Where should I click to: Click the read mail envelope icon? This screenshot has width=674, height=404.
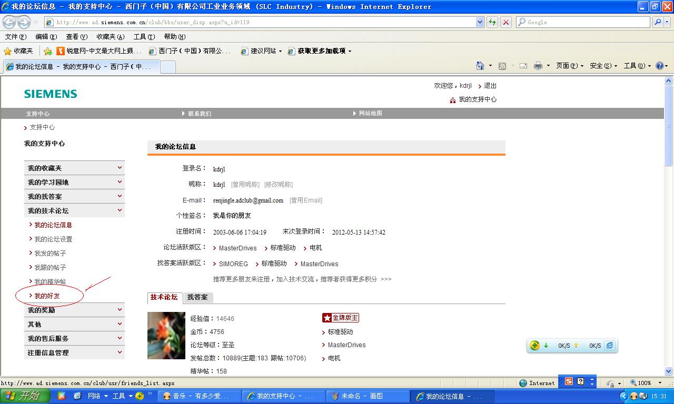[x=523, y=66]
